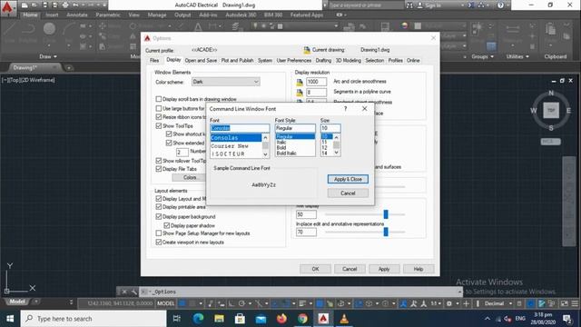Open the AutoCAD application menu logo
The image size is (581, 327).
(7, 8)
